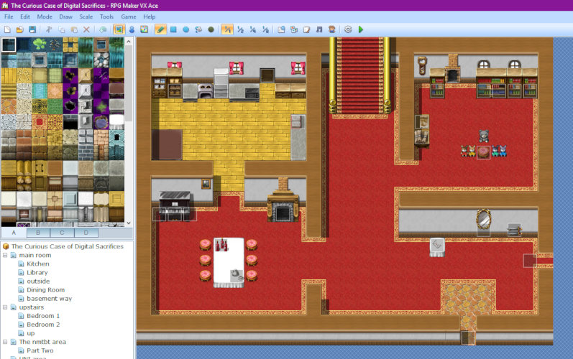The image size is (573, 359).
Task: Select the Bedroom 2 map
Action: click(43, 325)
